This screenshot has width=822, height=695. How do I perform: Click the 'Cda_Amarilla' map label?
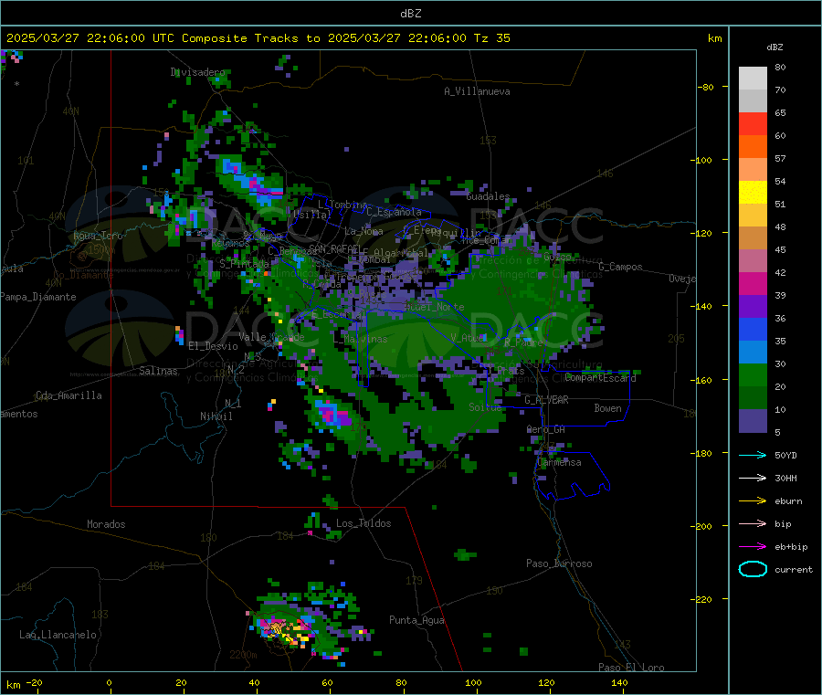point(68,395)
